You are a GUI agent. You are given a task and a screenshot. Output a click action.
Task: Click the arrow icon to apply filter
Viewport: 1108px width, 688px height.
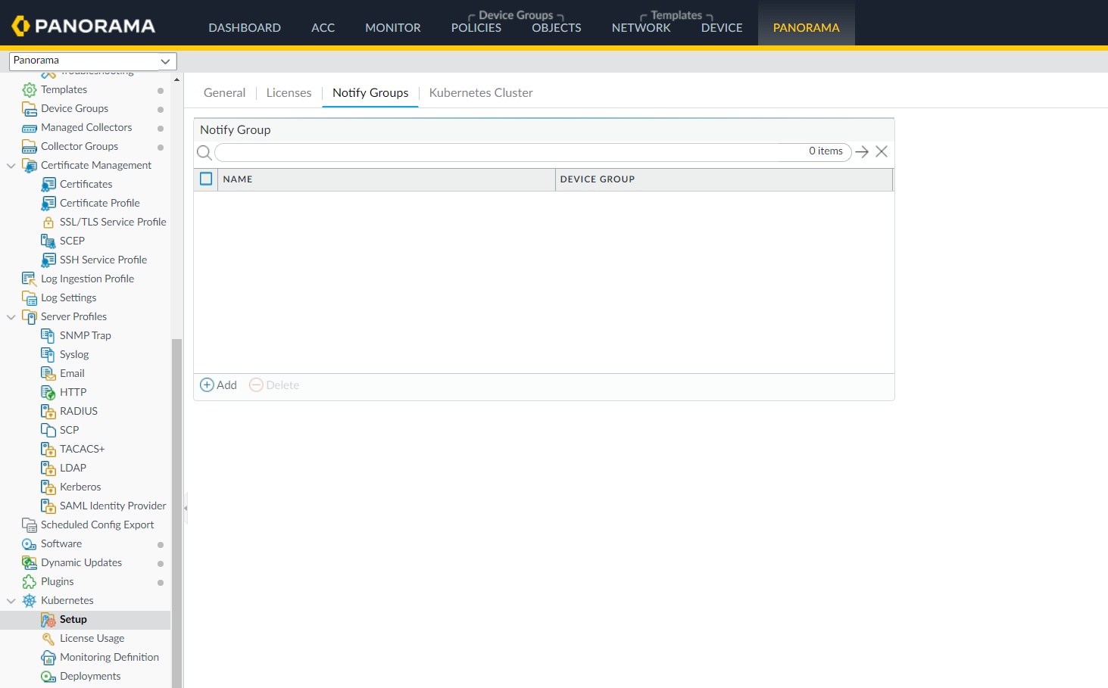tap(862, 152)
